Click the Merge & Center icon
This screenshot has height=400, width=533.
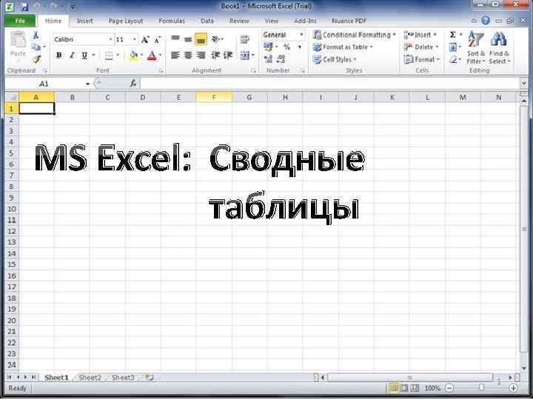tap(245, 55)
